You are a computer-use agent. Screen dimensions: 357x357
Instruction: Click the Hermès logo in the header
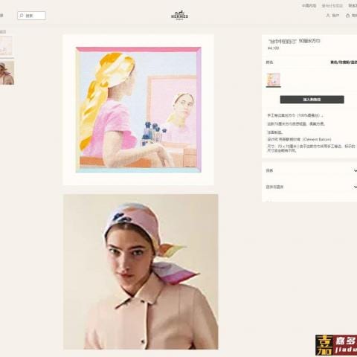click(179, 15)
